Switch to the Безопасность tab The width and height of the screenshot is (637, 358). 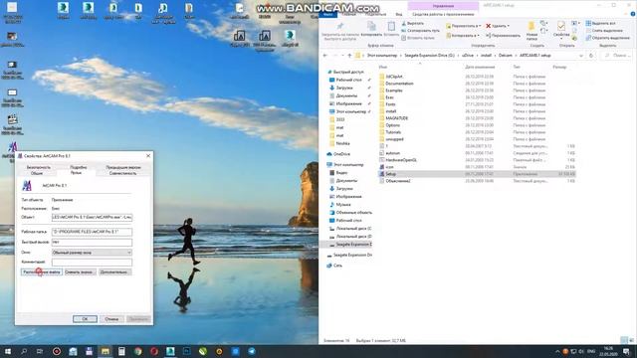point(39,167)
